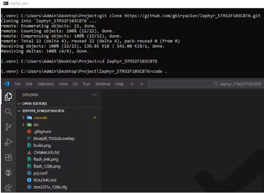This screenshot has width=264, height=193.
Task: Open the File menu
Action: pyautogui.click(x=18, y=84)
